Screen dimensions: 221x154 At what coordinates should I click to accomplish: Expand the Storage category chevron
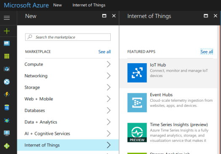[109, 87]
